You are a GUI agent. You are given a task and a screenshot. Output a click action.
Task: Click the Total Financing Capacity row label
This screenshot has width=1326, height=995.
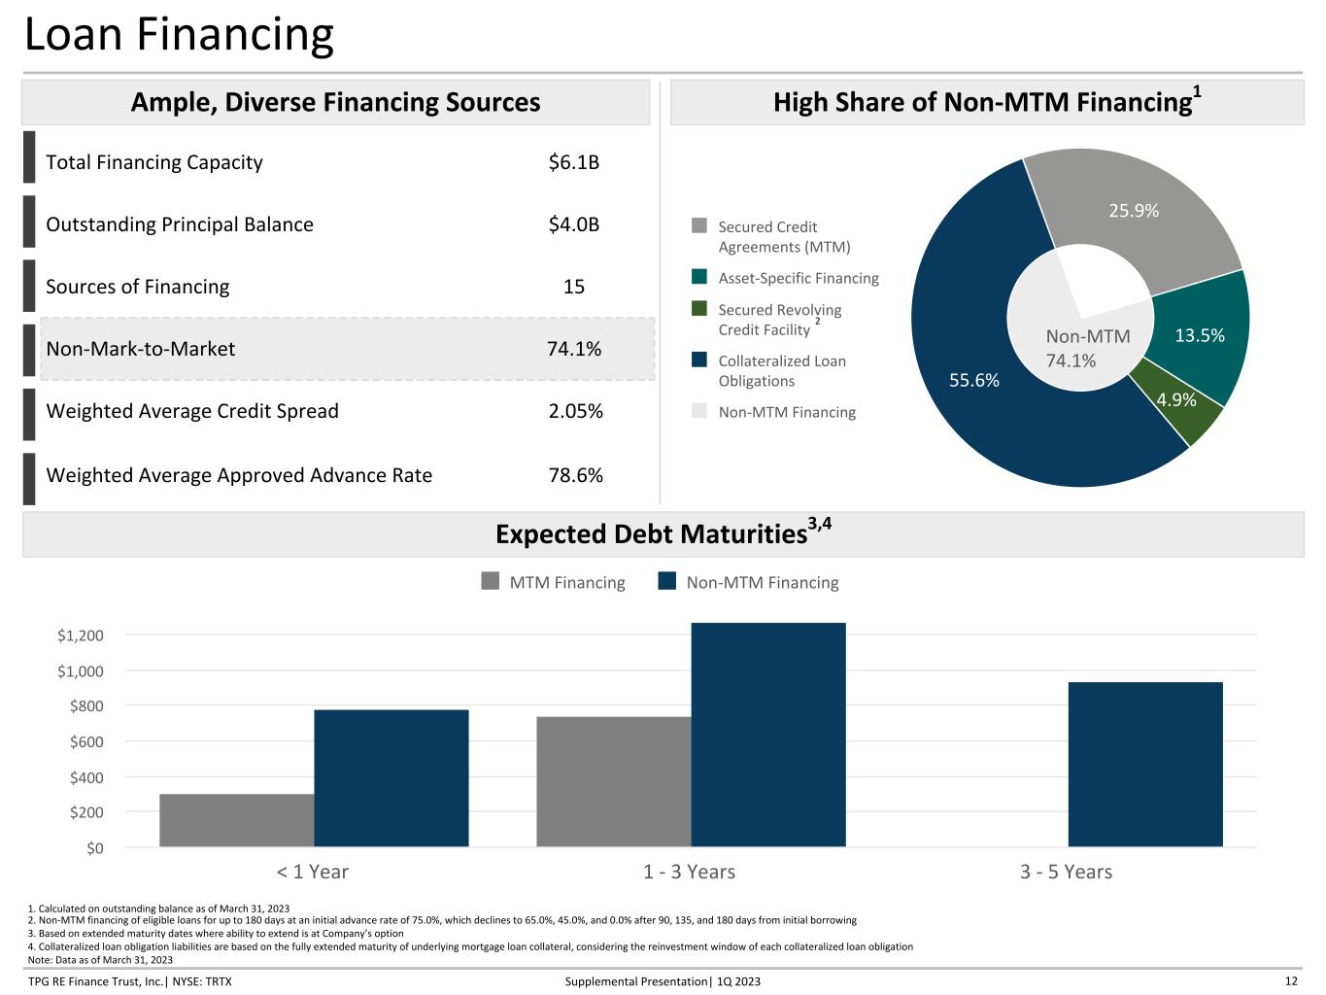tap(154, 162)
